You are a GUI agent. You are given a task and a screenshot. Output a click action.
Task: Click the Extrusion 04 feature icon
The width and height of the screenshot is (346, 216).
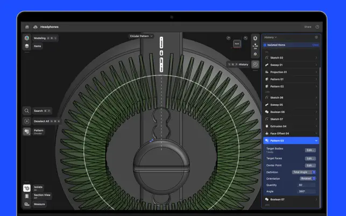(267, 126)
